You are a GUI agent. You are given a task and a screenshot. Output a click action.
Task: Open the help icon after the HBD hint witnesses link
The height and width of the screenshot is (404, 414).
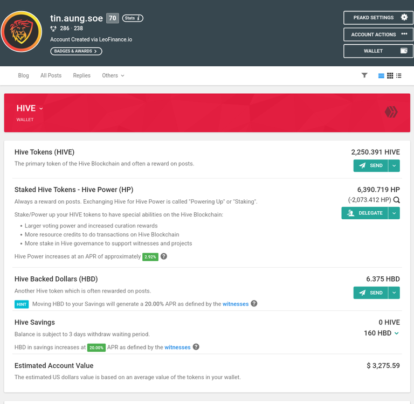point(254,303)
